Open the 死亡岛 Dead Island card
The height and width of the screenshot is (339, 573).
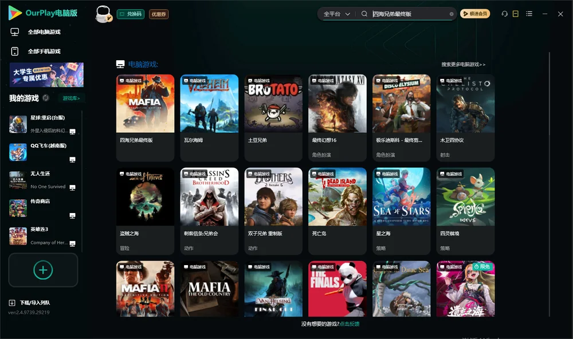tap(337, 211)
